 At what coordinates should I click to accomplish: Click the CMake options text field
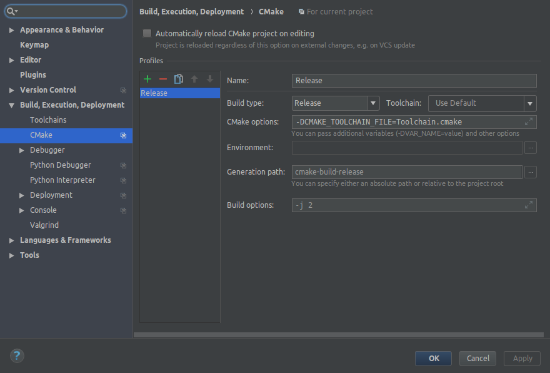coord(414,122)
